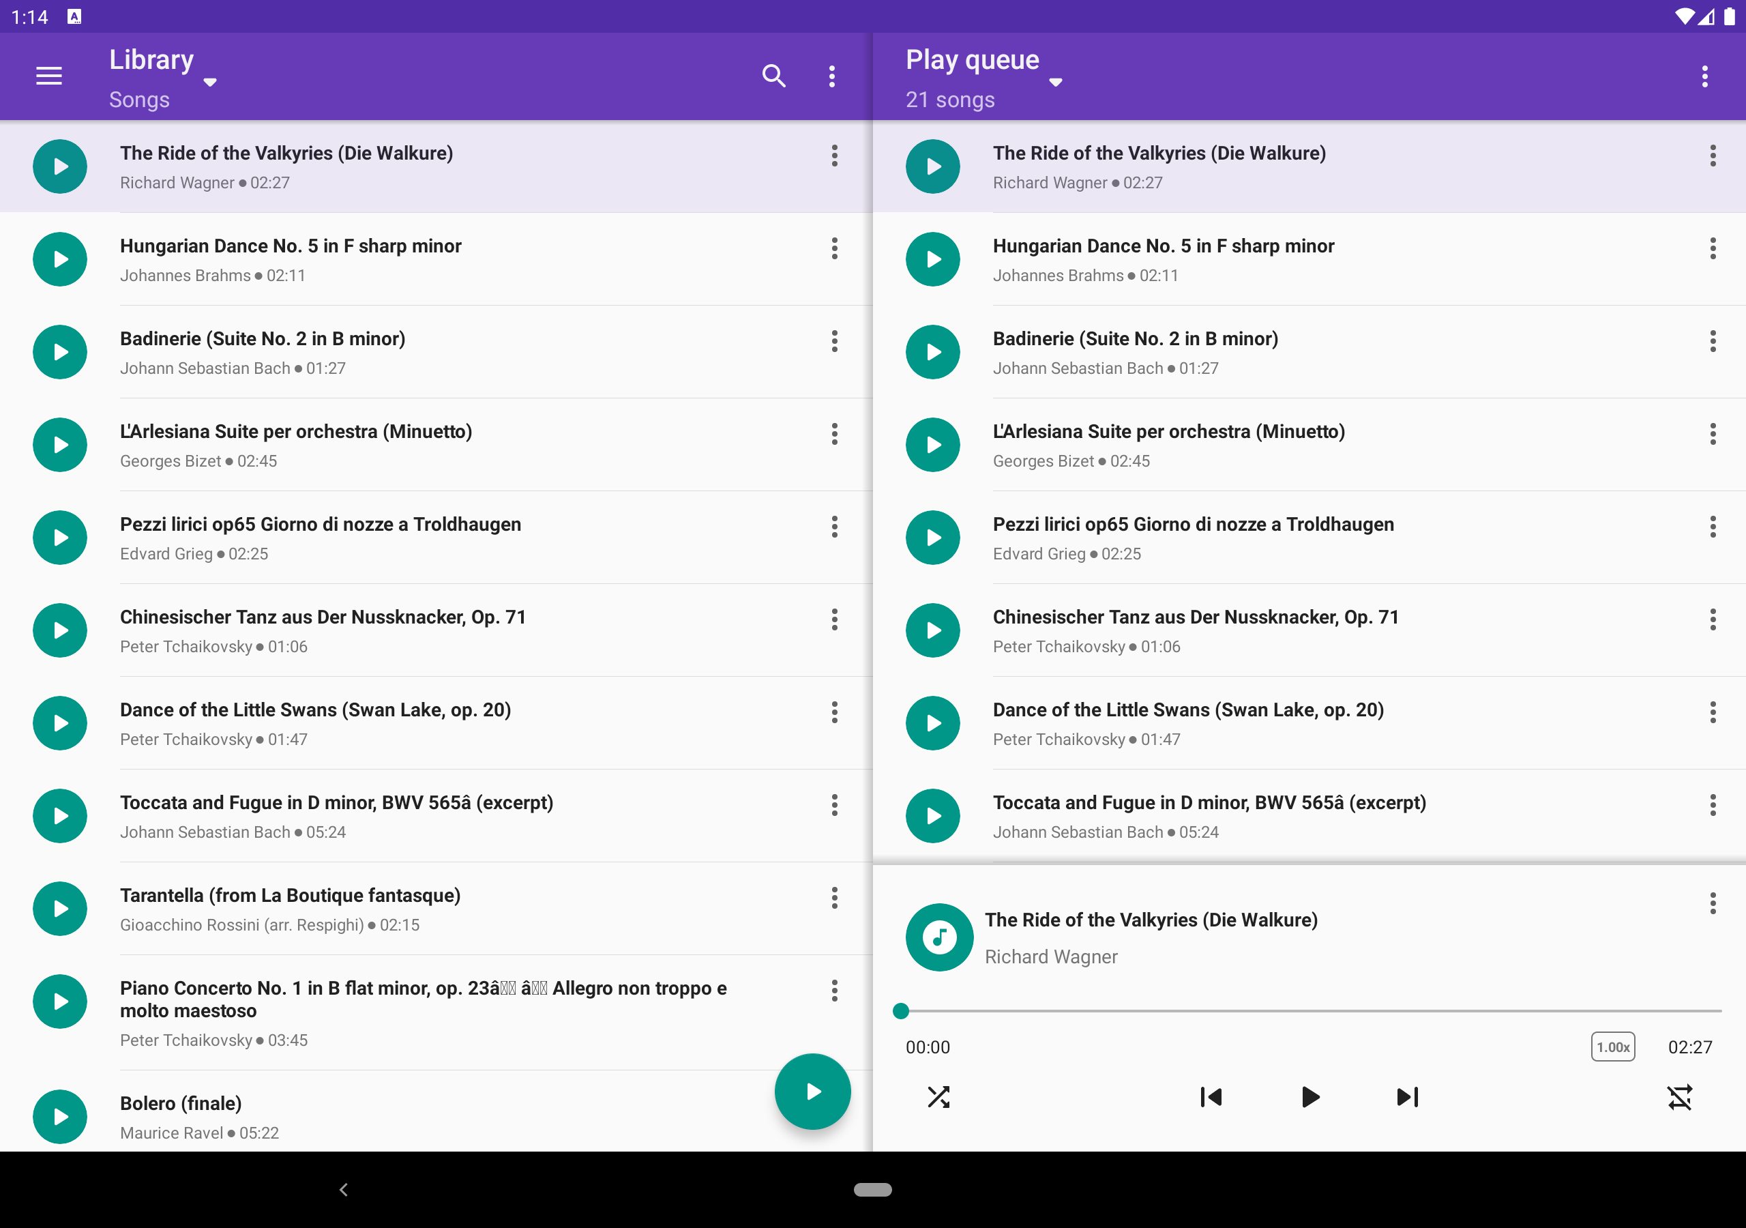Play Piano Concerto No. 1 in Library
Screen dimensions: 1746x1228
pyautogui.click(x=60, y=1002)
